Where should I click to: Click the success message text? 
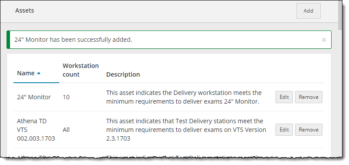tap(73, 40)
